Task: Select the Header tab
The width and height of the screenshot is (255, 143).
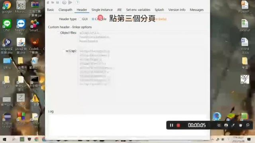Action: click(x=82, y=10)
